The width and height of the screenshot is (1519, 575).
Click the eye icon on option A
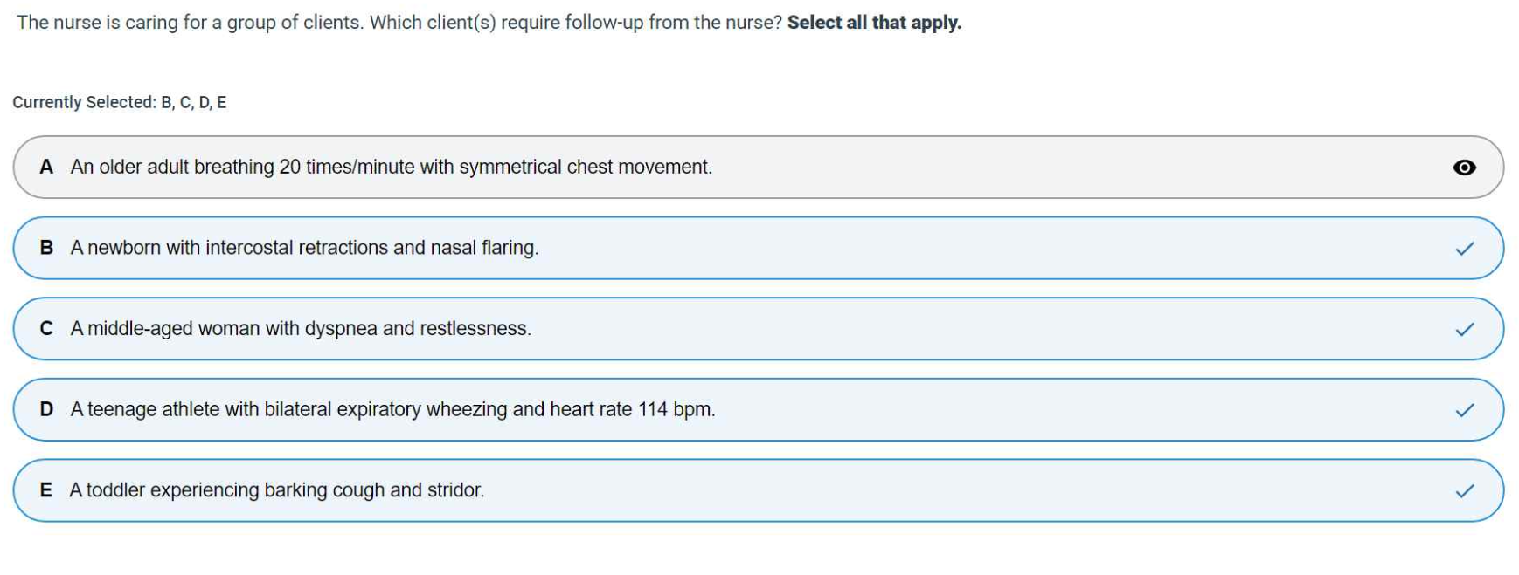(1464, 168)
